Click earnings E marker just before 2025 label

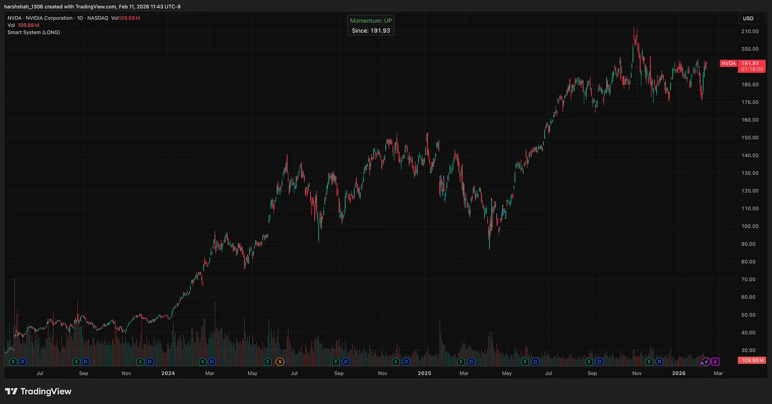coord(395,362)
